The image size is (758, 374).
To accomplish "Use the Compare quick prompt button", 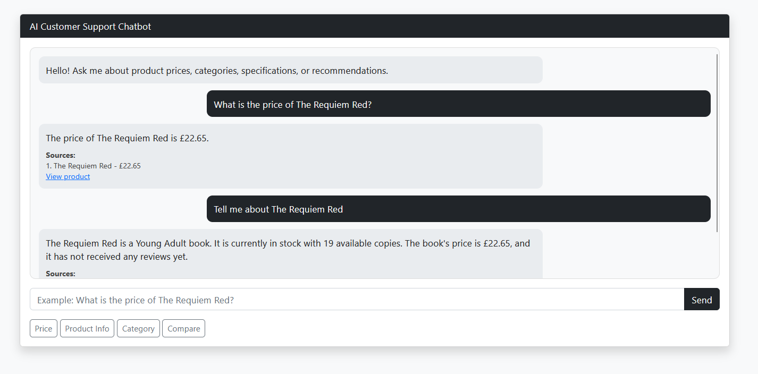I will 183,328.
